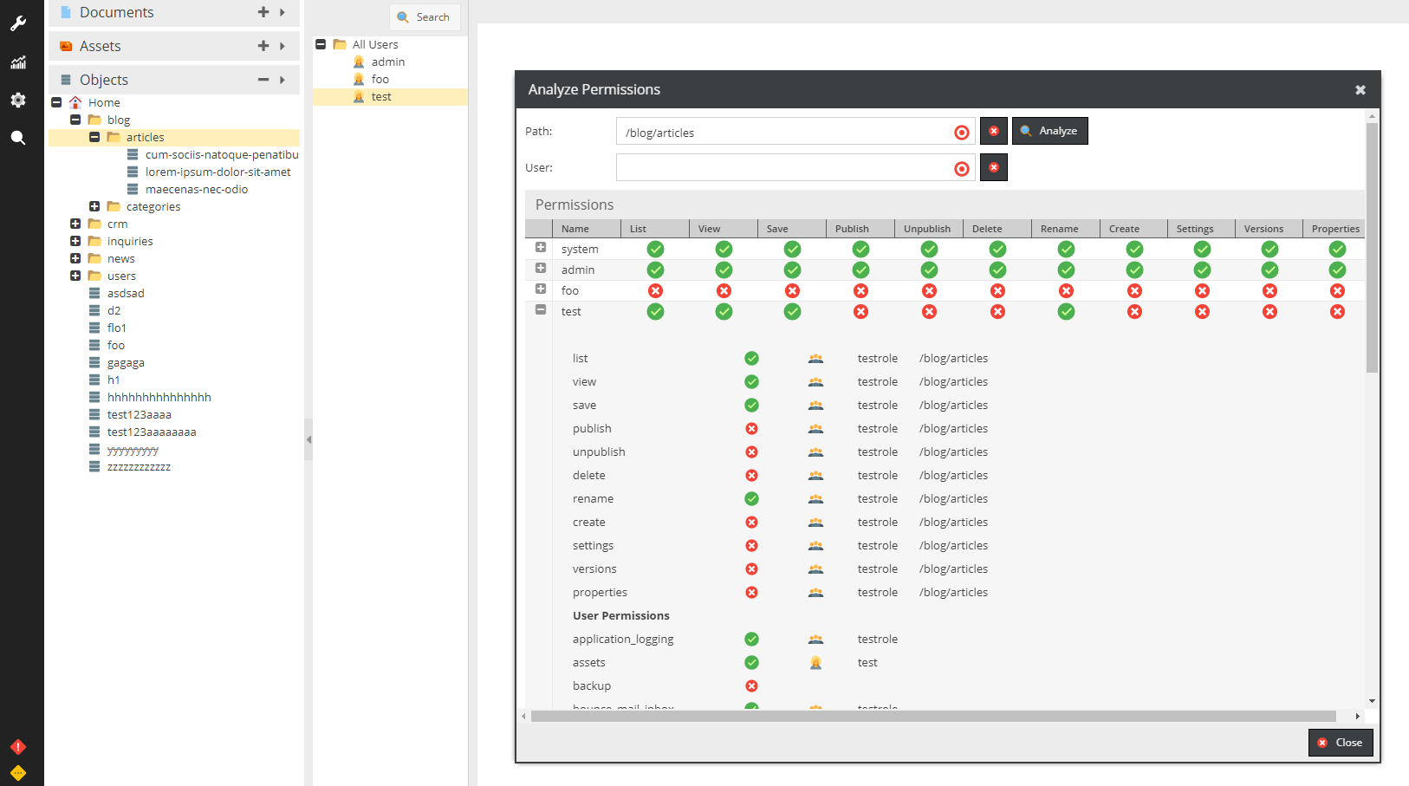The height and width of the screenshot is (786, 1409).
Task: Collapse the articles folder in tree
Action: (94, 137)
